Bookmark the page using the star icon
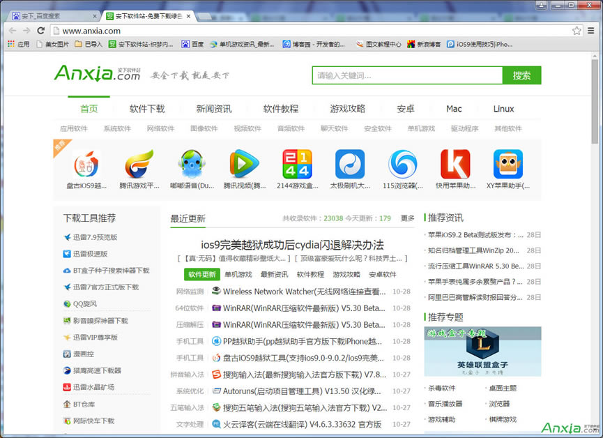The height and width of the screenshot is (438, 603). [x=577, y=31]
